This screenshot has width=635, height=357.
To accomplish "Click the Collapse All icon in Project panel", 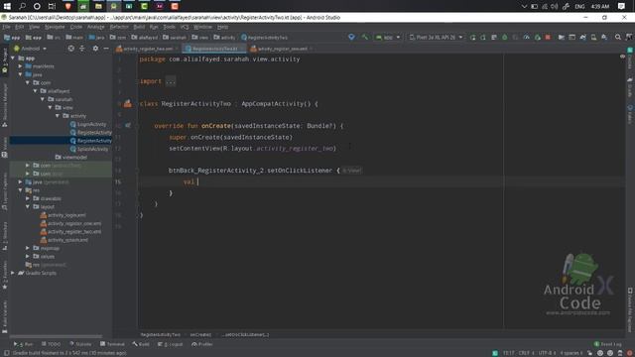I will pos(82,49).
